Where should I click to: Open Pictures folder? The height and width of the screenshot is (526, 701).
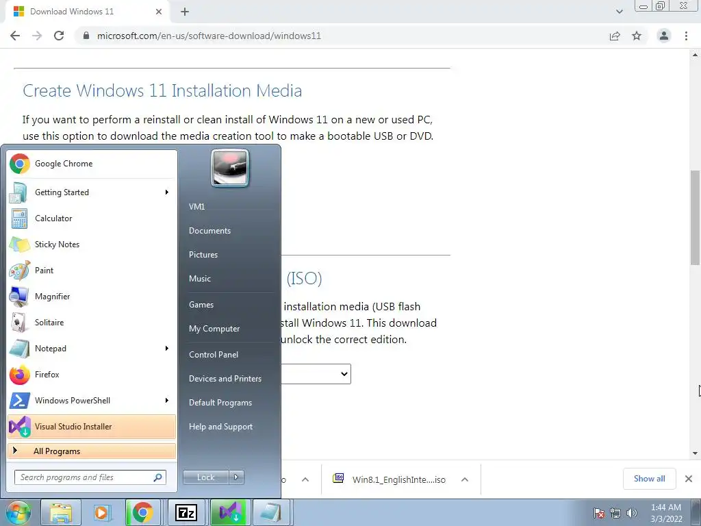[x=203, y=255]
